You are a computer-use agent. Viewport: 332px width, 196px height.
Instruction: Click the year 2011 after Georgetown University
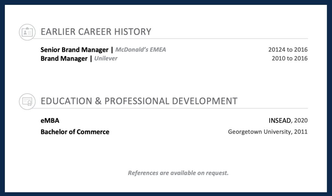click(x=301, y=132)
